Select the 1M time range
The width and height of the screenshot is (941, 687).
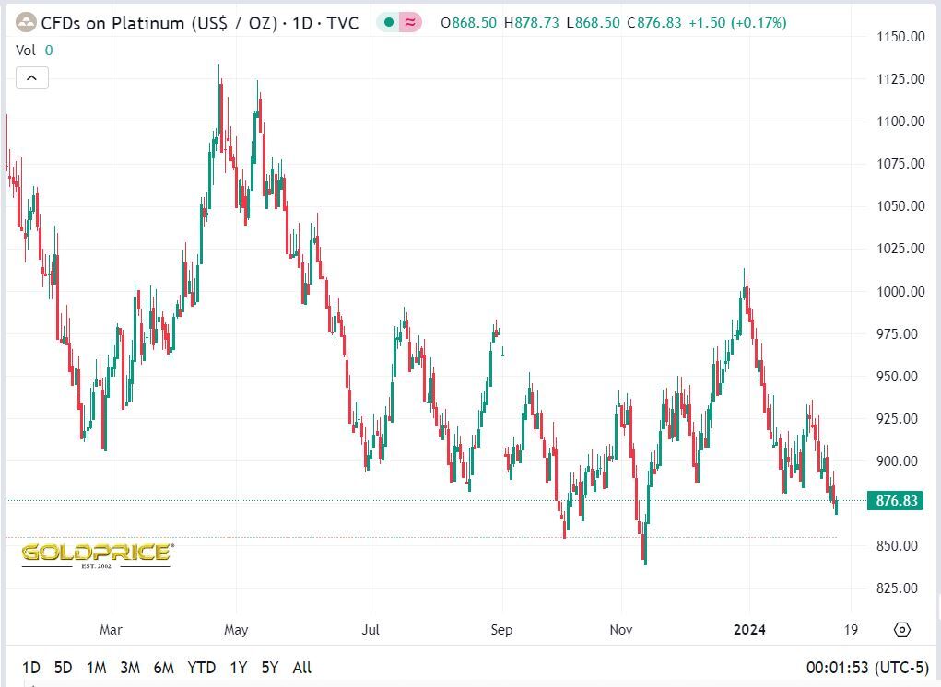[96, 668]
